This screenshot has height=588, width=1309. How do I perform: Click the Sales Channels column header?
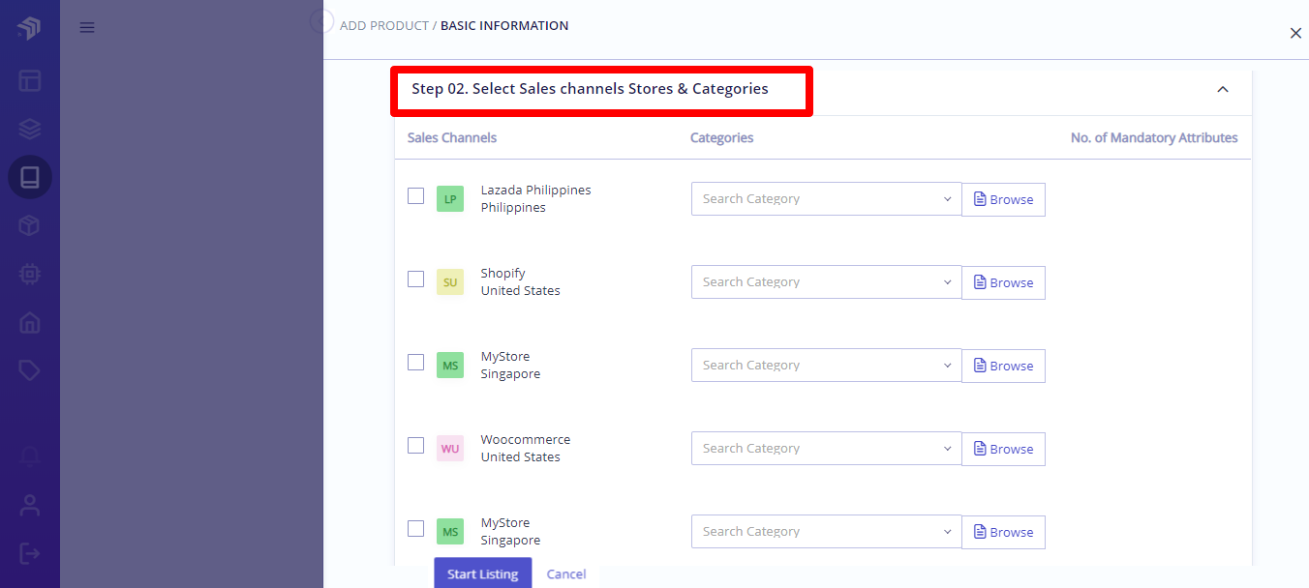coord(452,138)
